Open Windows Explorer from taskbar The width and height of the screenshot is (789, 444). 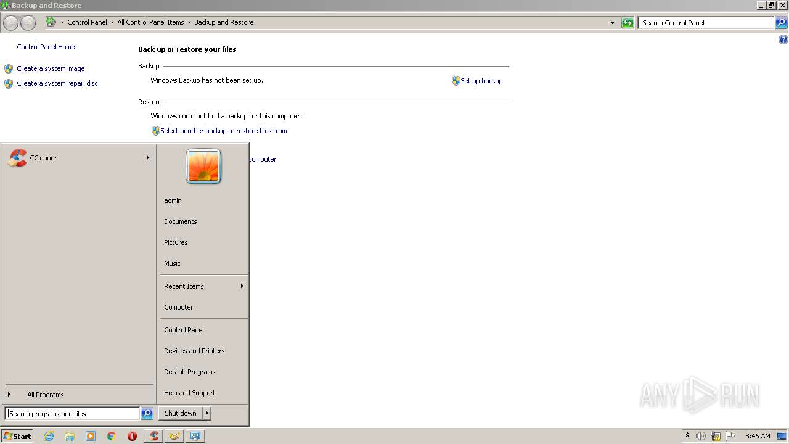pos(70,436)
